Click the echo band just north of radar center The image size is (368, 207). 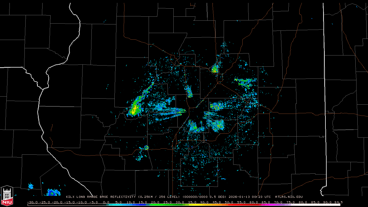click(189, 92)
